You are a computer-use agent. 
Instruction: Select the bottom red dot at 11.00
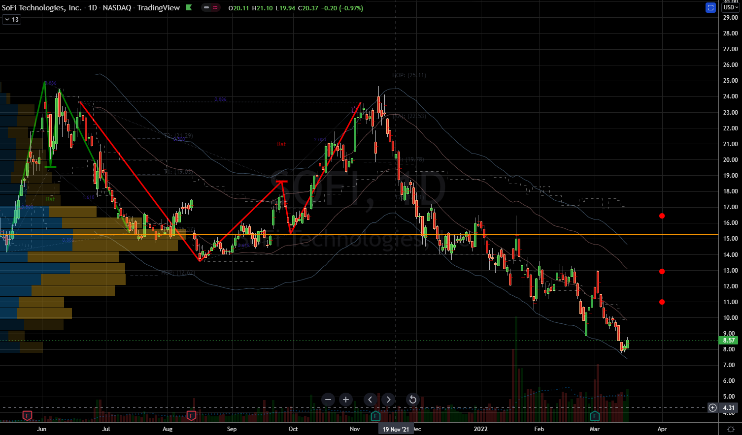pyautogui.click(x=662, y=302)
